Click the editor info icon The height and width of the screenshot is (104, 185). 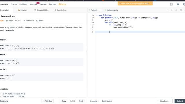coord(167,10)
